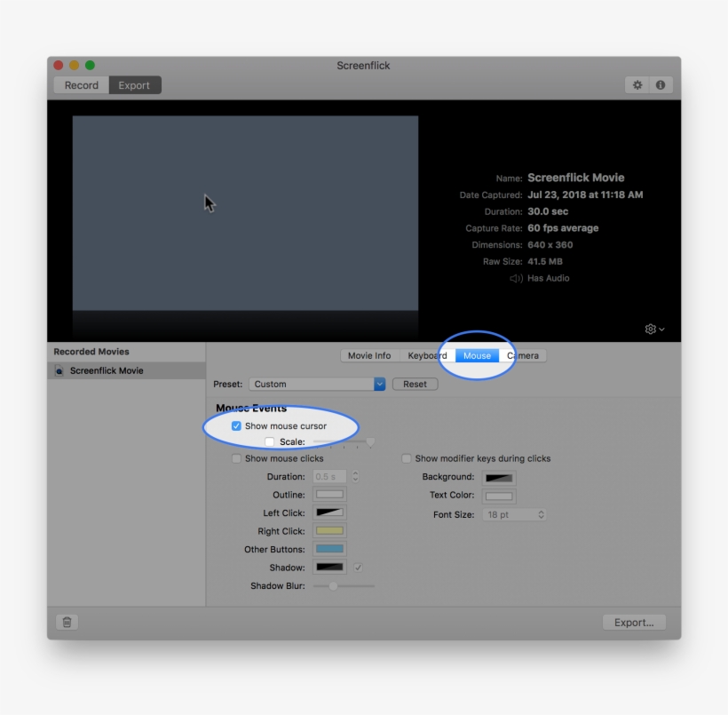The image size is (728, 715).
Task: Disable the Show mouse cursor checkbox
Action: (x=236, y=425)
